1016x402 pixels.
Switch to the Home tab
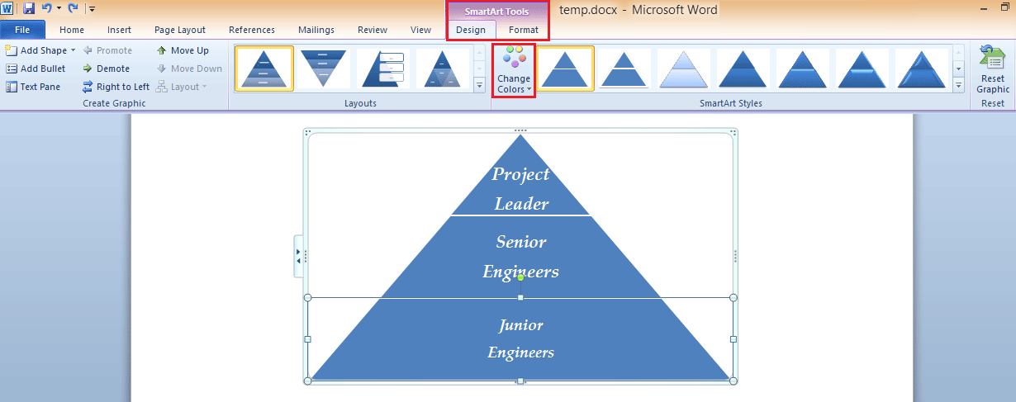coord(72,30)
